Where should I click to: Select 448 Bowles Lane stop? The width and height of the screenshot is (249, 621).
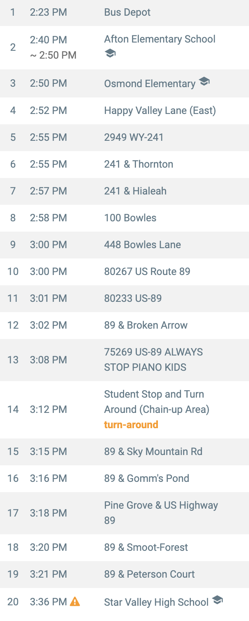pyautogui.click(x=124, y=245)
